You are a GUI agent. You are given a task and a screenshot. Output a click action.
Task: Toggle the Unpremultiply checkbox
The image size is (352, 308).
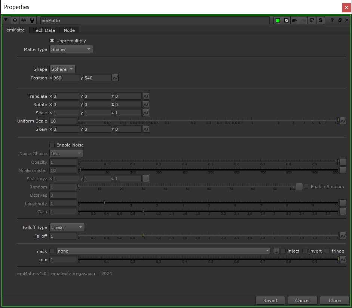(52, 40)
